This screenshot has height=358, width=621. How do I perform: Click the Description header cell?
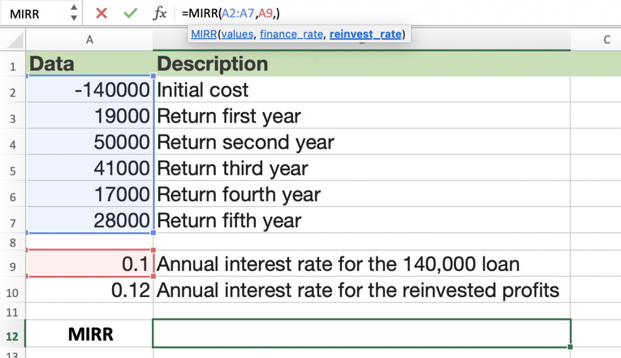click(x=362, y=64)
